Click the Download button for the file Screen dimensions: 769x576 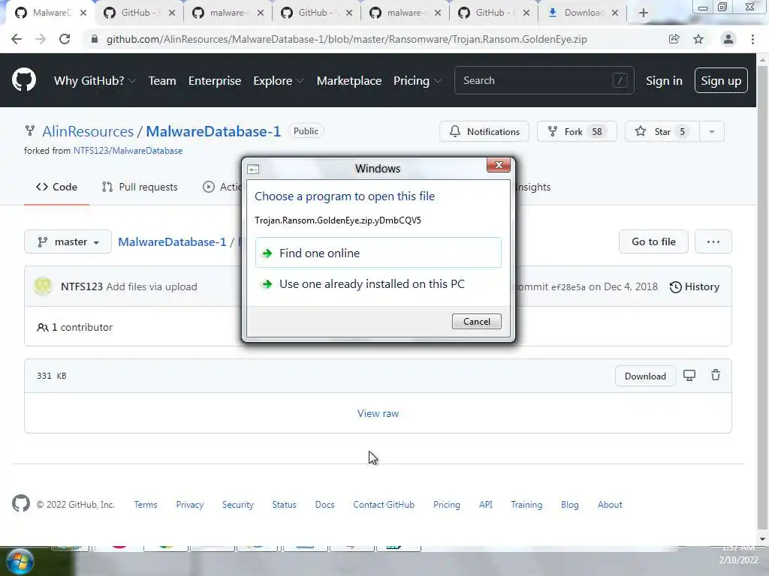[x=645, y=376]
